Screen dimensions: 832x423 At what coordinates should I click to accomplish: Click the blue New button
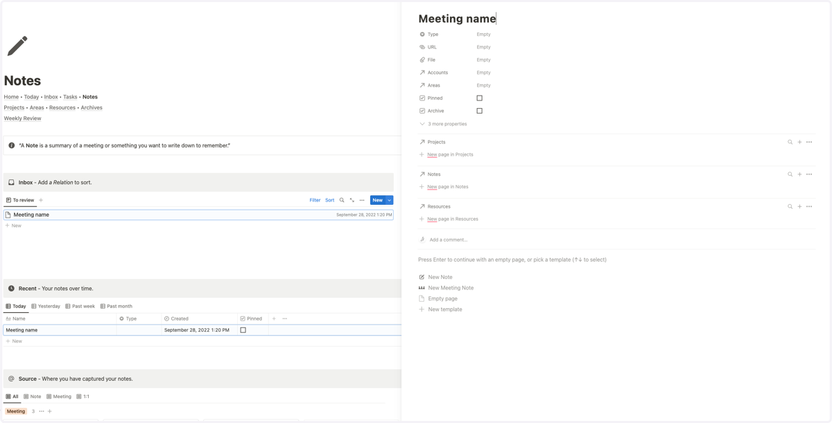point(377,200)
